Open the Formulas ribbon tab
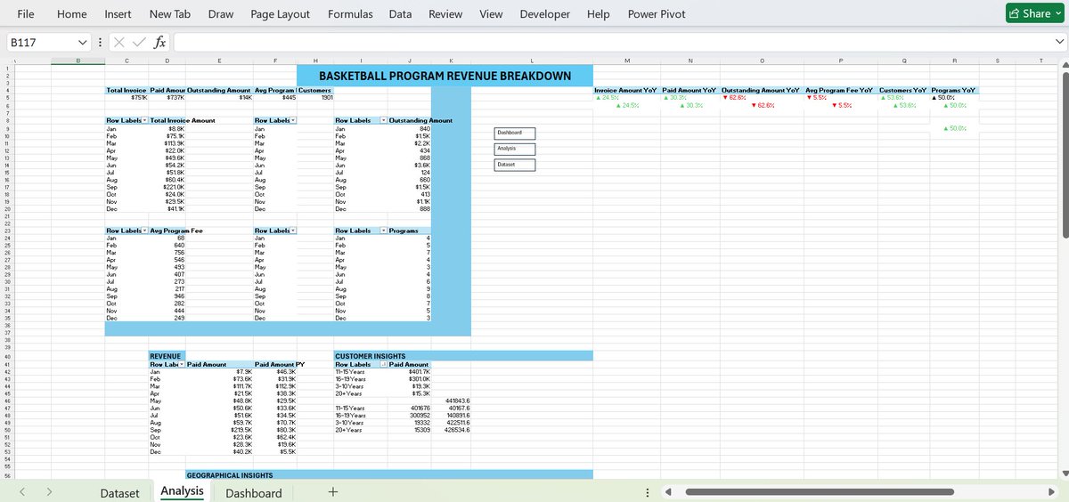The height and width of the screenshot is (502, 1069). coord(350,13)
